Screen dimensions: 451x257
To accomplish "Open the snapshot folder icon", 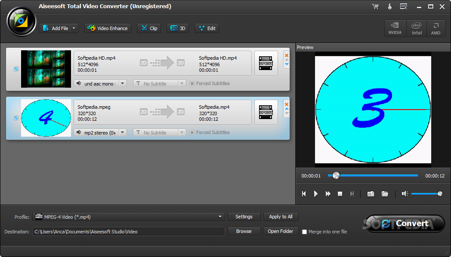I will tap(385, 194).
